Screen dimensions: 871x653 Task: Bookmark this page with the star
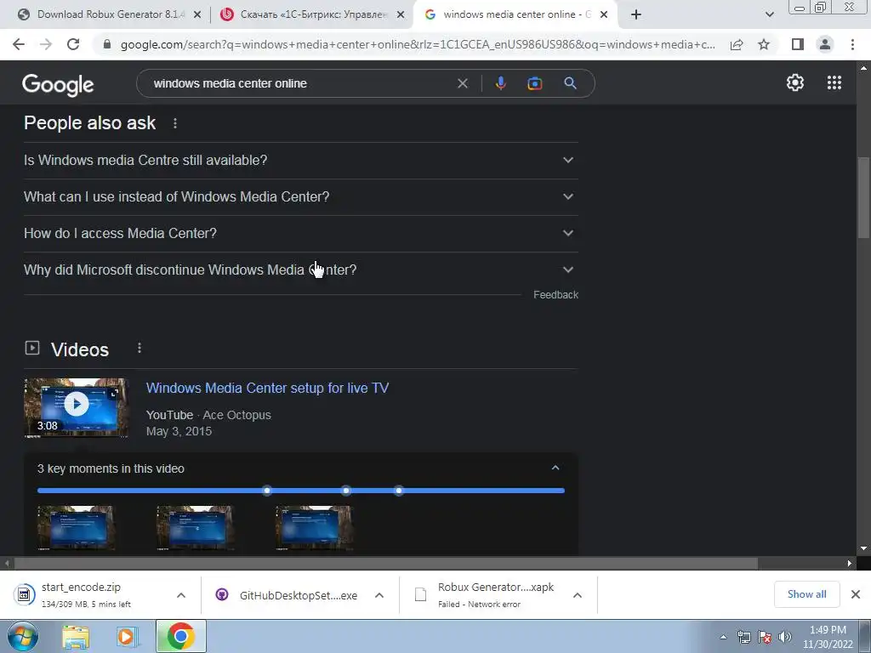click(x=764, y=44)
